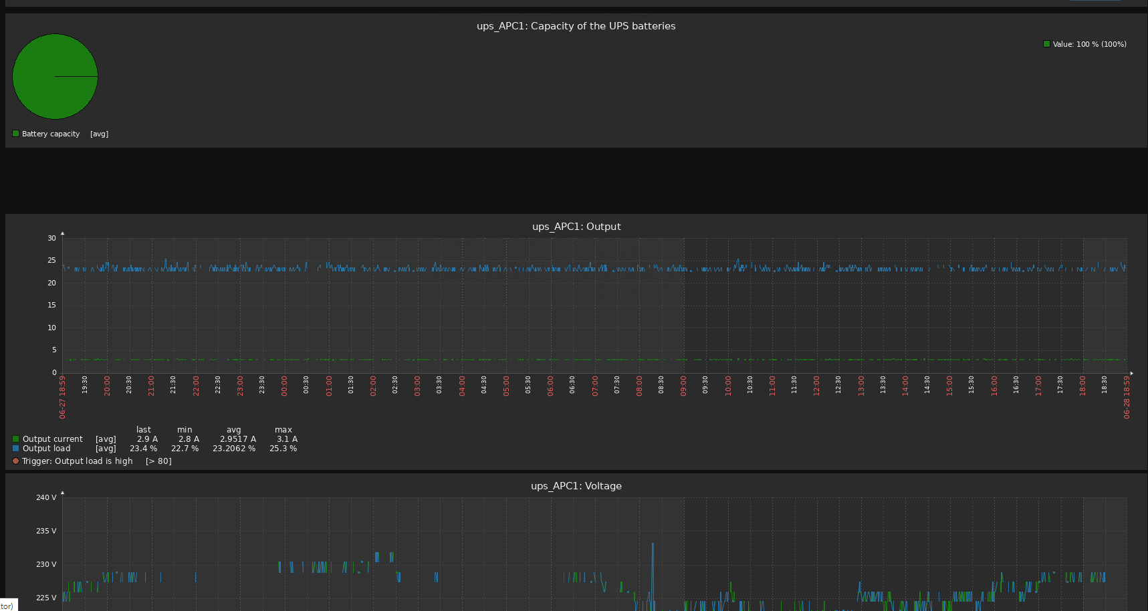Click the Output graph X-axis right arrow
The width and height of the screenshot is (1148, 611).
coord(1131,373)
